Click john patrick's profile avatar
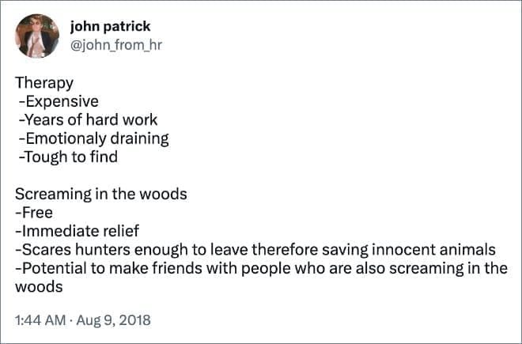 tap(37, 36)
